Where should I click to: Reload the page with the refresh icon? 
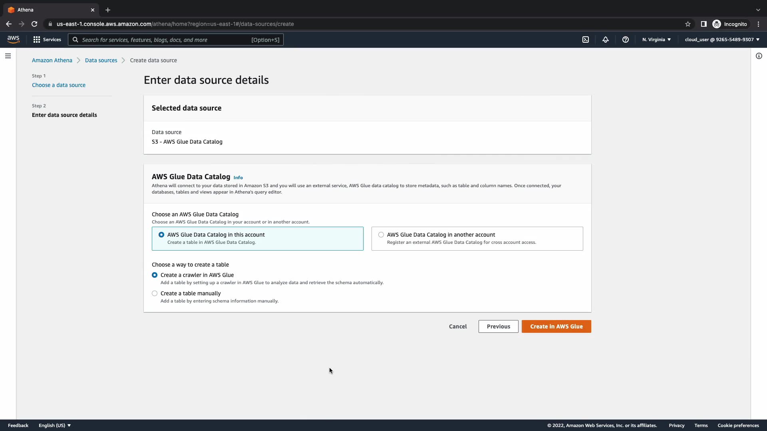(x=34, y=24)
